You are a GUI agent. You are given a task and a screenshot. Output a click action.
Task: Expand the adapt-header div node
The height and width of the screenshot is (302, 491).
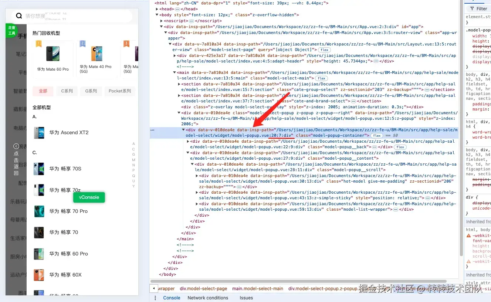(175, 55)
